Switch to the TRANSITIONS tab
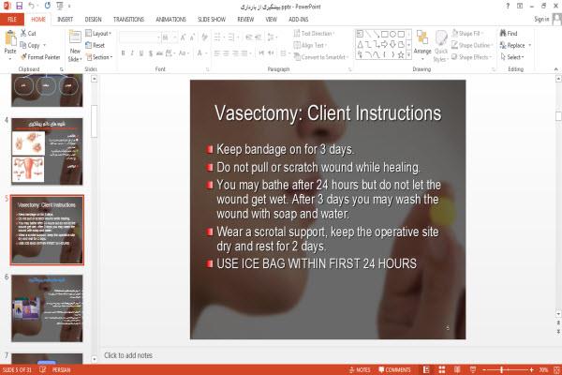This screenshot has height=375, width=562. pyautogui.click(x=128, y=20)
